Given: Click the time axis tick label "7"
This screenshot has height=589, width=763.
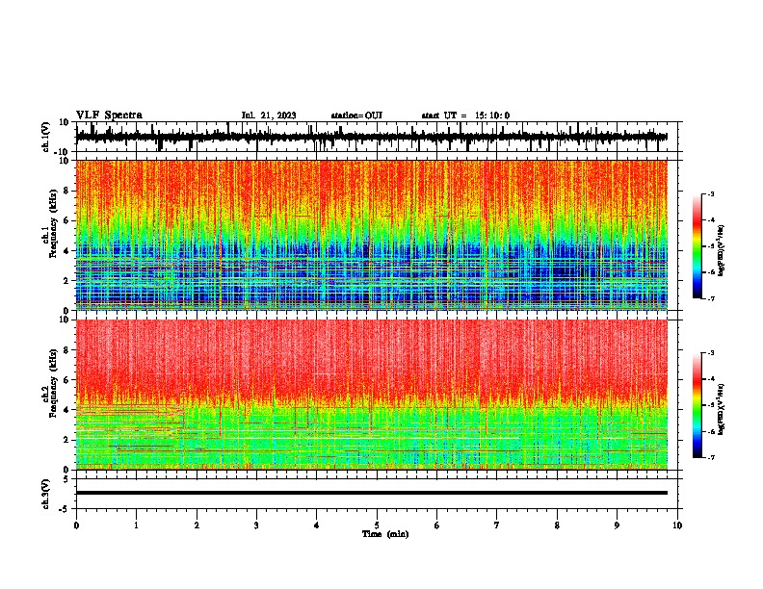Looking at the screenshot, I should (497, 525).
